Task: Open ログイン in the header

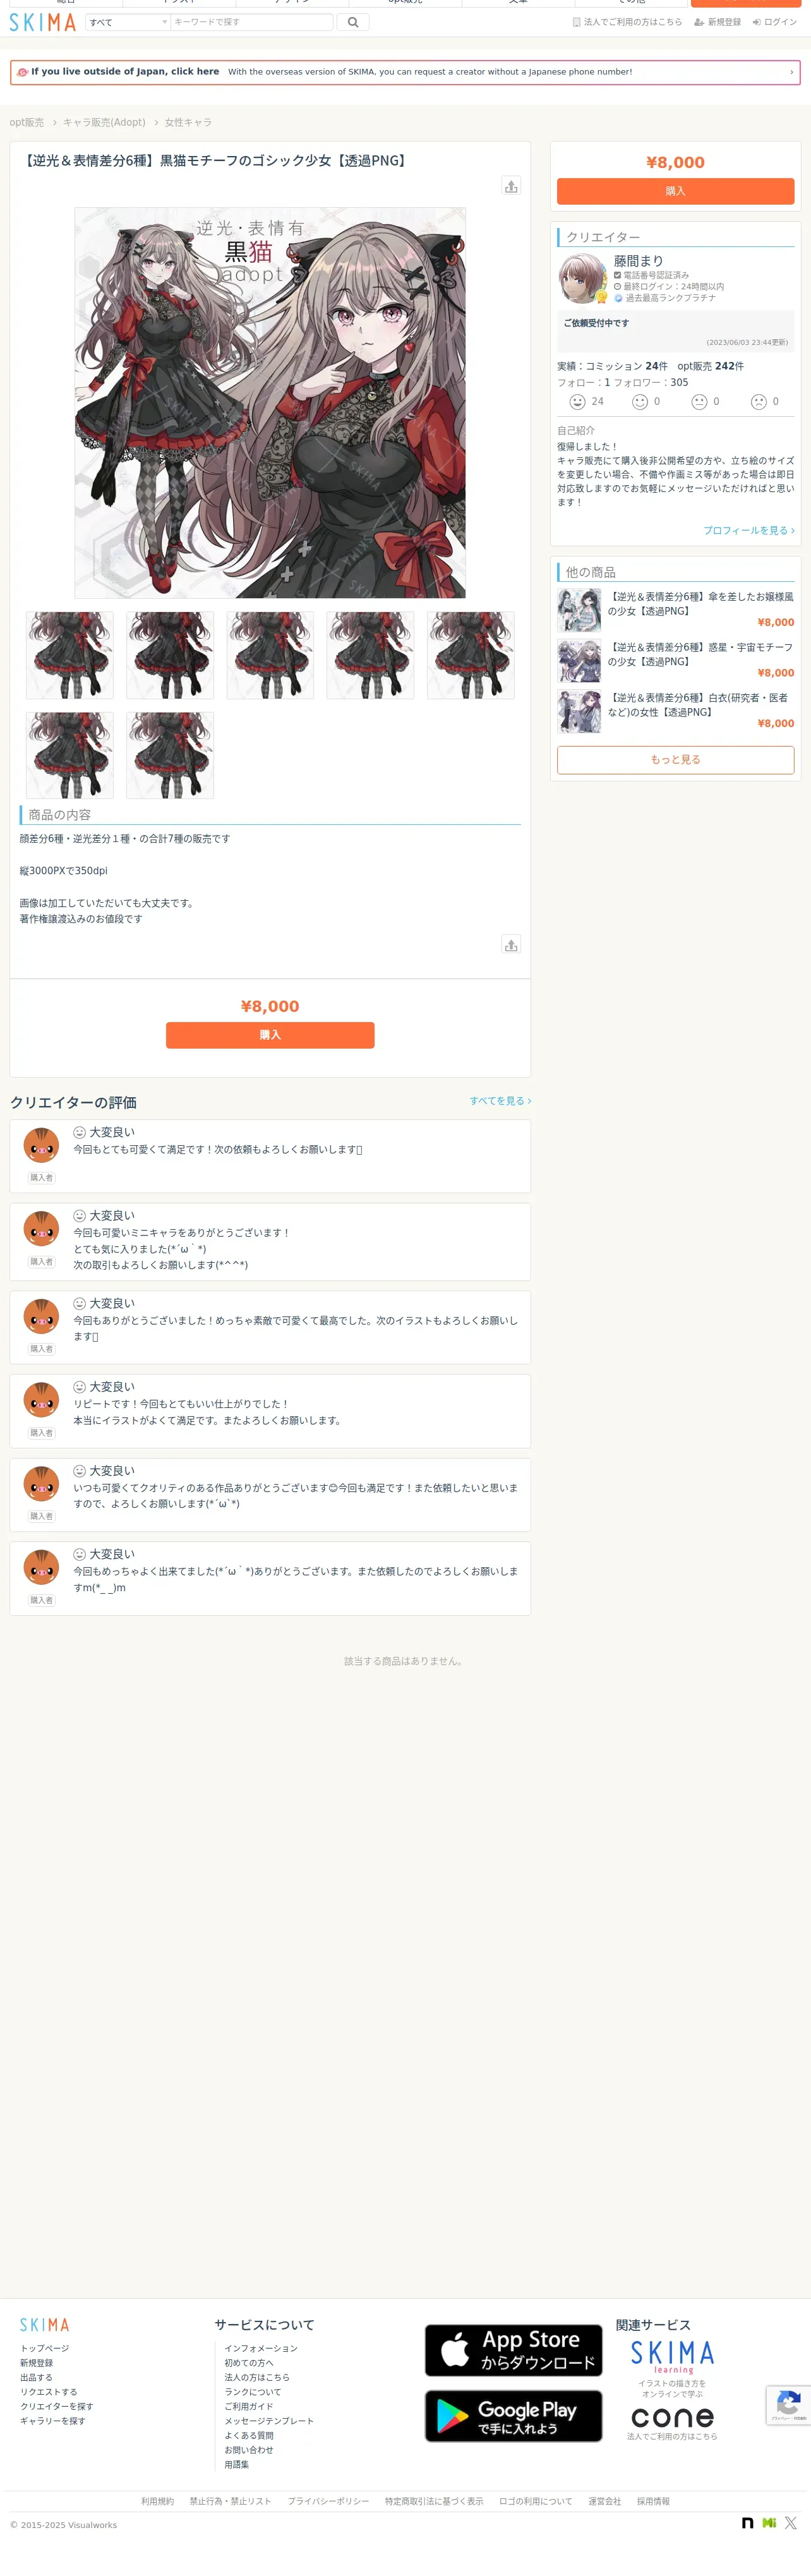Action: click(775, 22)
